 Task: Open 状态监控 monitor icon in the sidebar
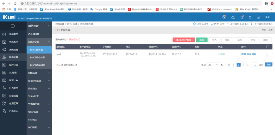[x=4, y=42]
